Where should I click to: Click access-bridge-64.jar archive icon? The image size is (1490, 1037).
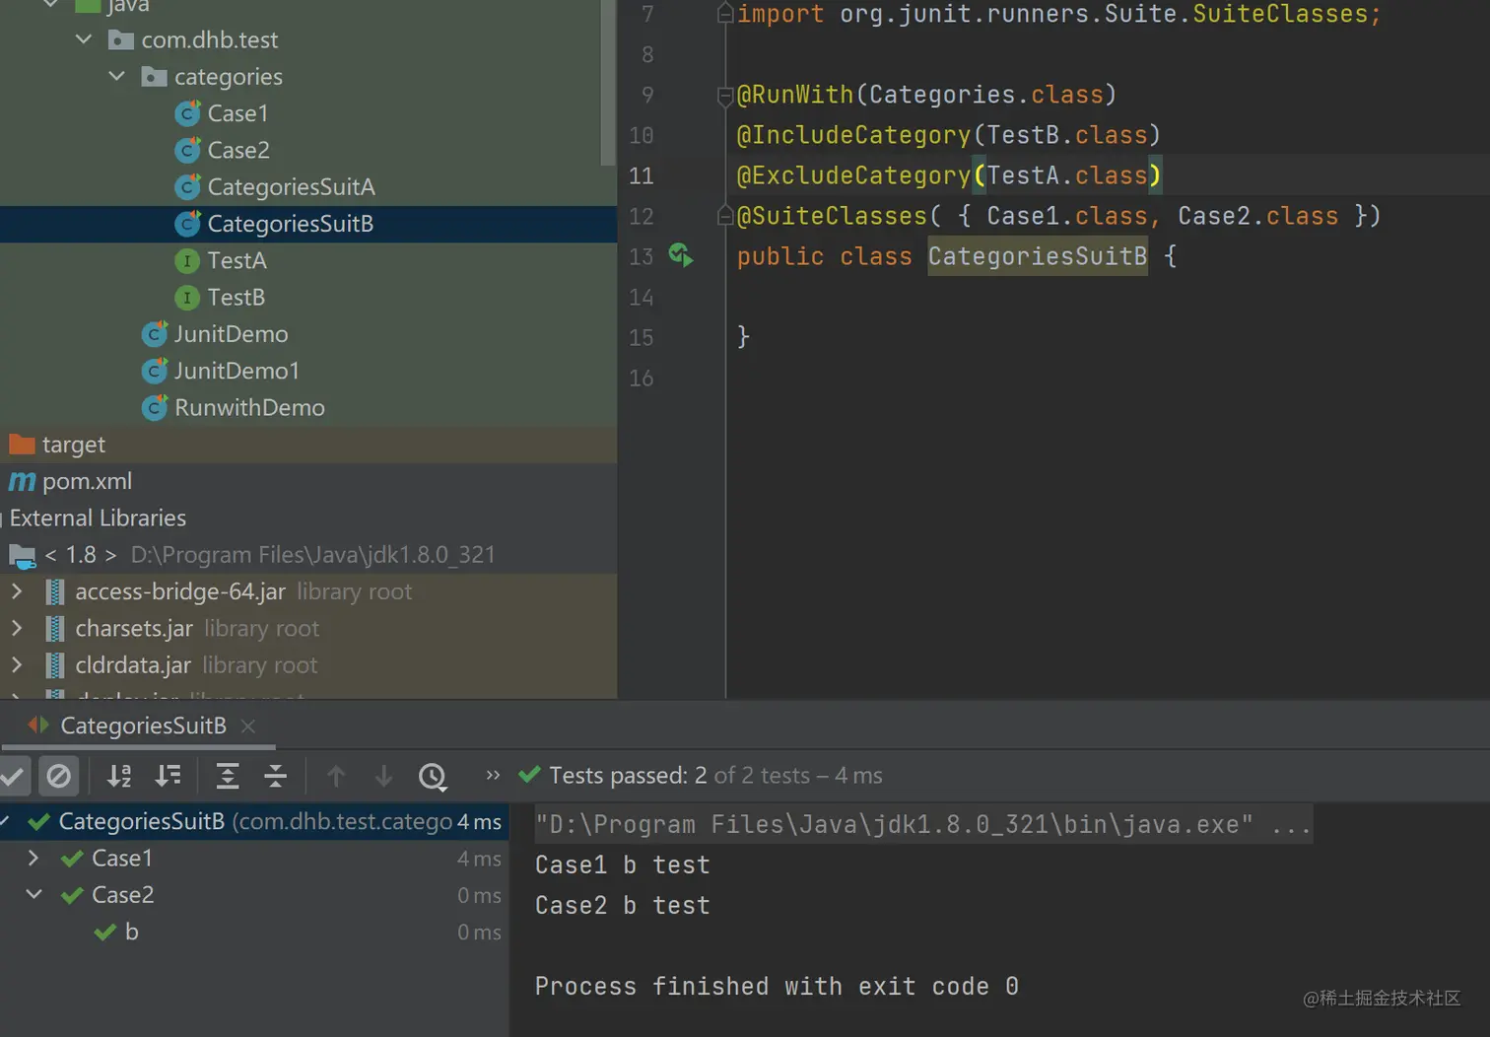tap(56, 591)
